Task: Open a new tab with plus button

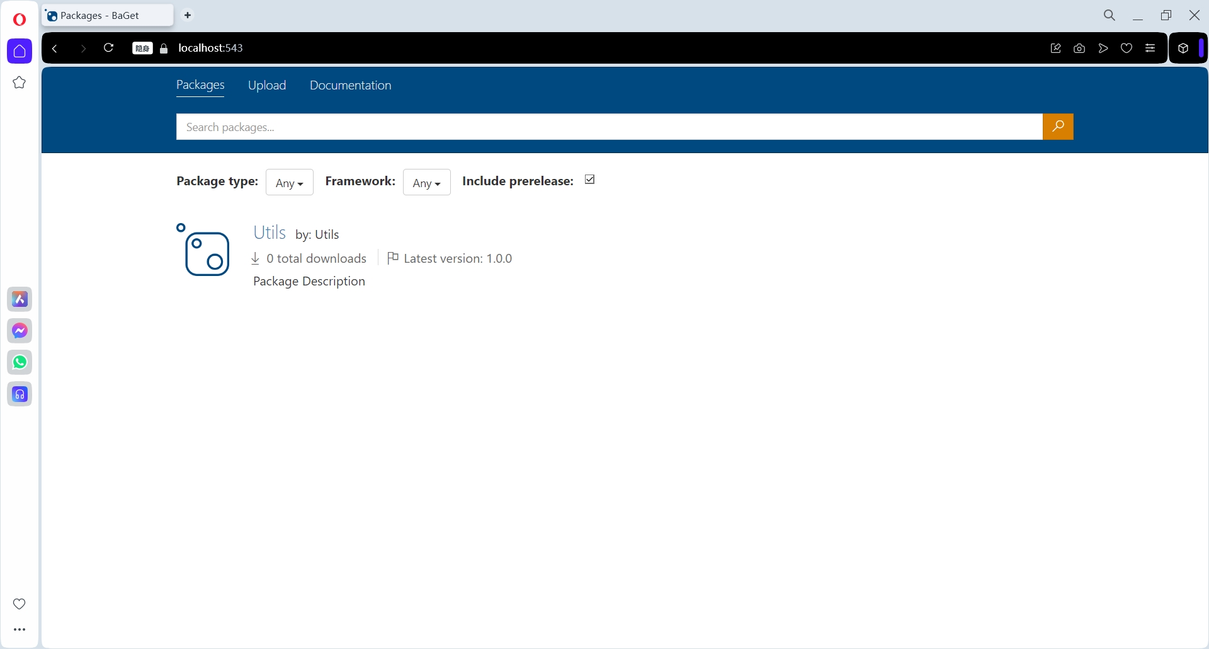Action: (188, 15)
